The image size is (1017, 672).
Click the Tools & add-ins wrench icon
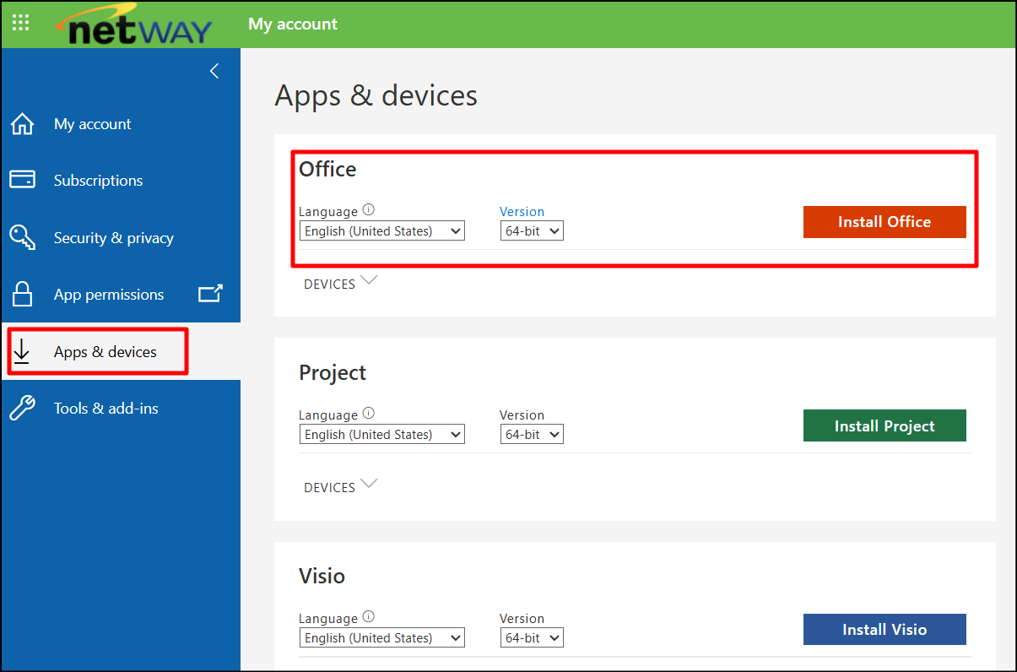pyautogui.click(x=22, y=408)
